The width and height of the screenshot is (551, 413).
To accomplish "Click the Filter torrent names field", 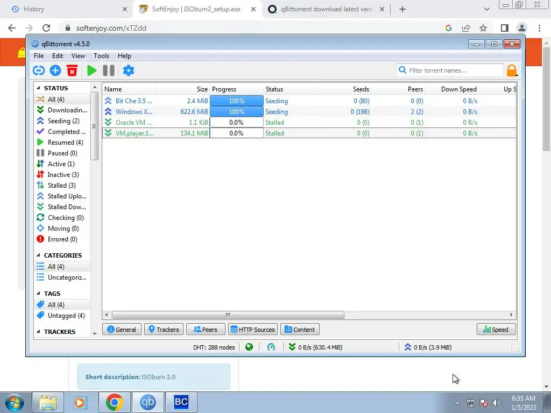I will [x=450, y=70].
